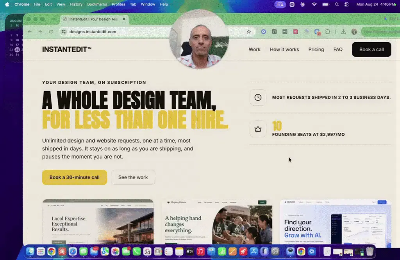Click the Book a call nav button
Screen dimensions: 400x260
[371, 49]
